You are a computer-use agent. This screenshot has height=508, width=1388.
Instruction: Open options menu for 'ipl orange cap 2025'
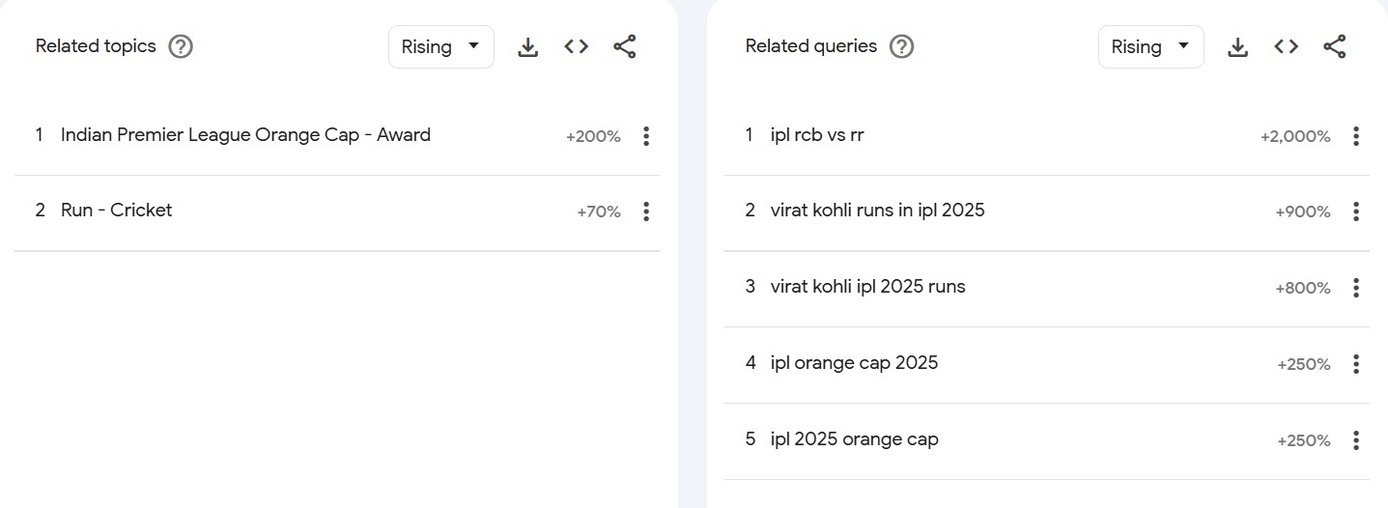pyautogui.click(x=1356, y=364)
